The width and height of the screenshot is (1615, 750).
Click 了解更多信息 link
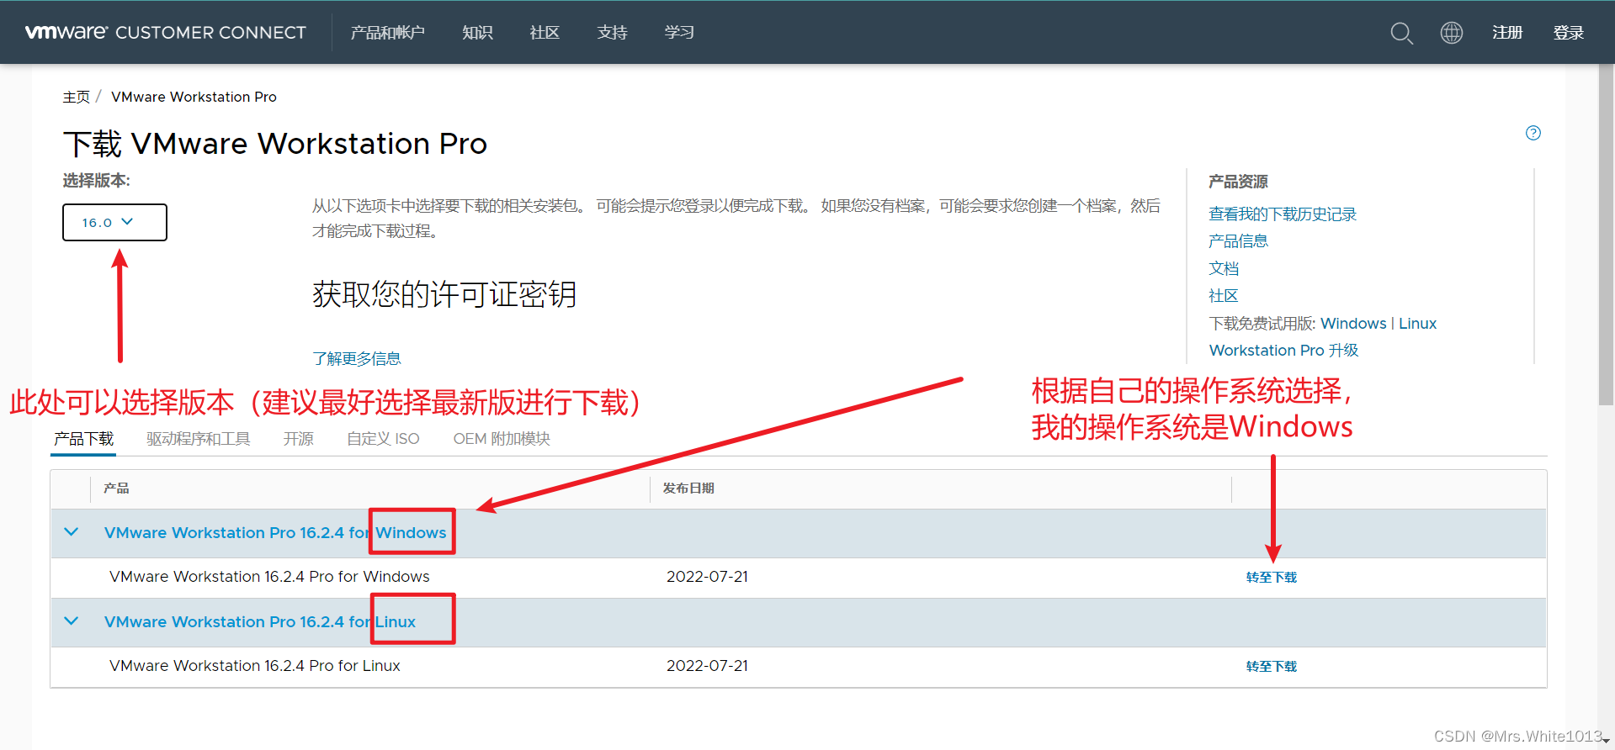(357, 358)
